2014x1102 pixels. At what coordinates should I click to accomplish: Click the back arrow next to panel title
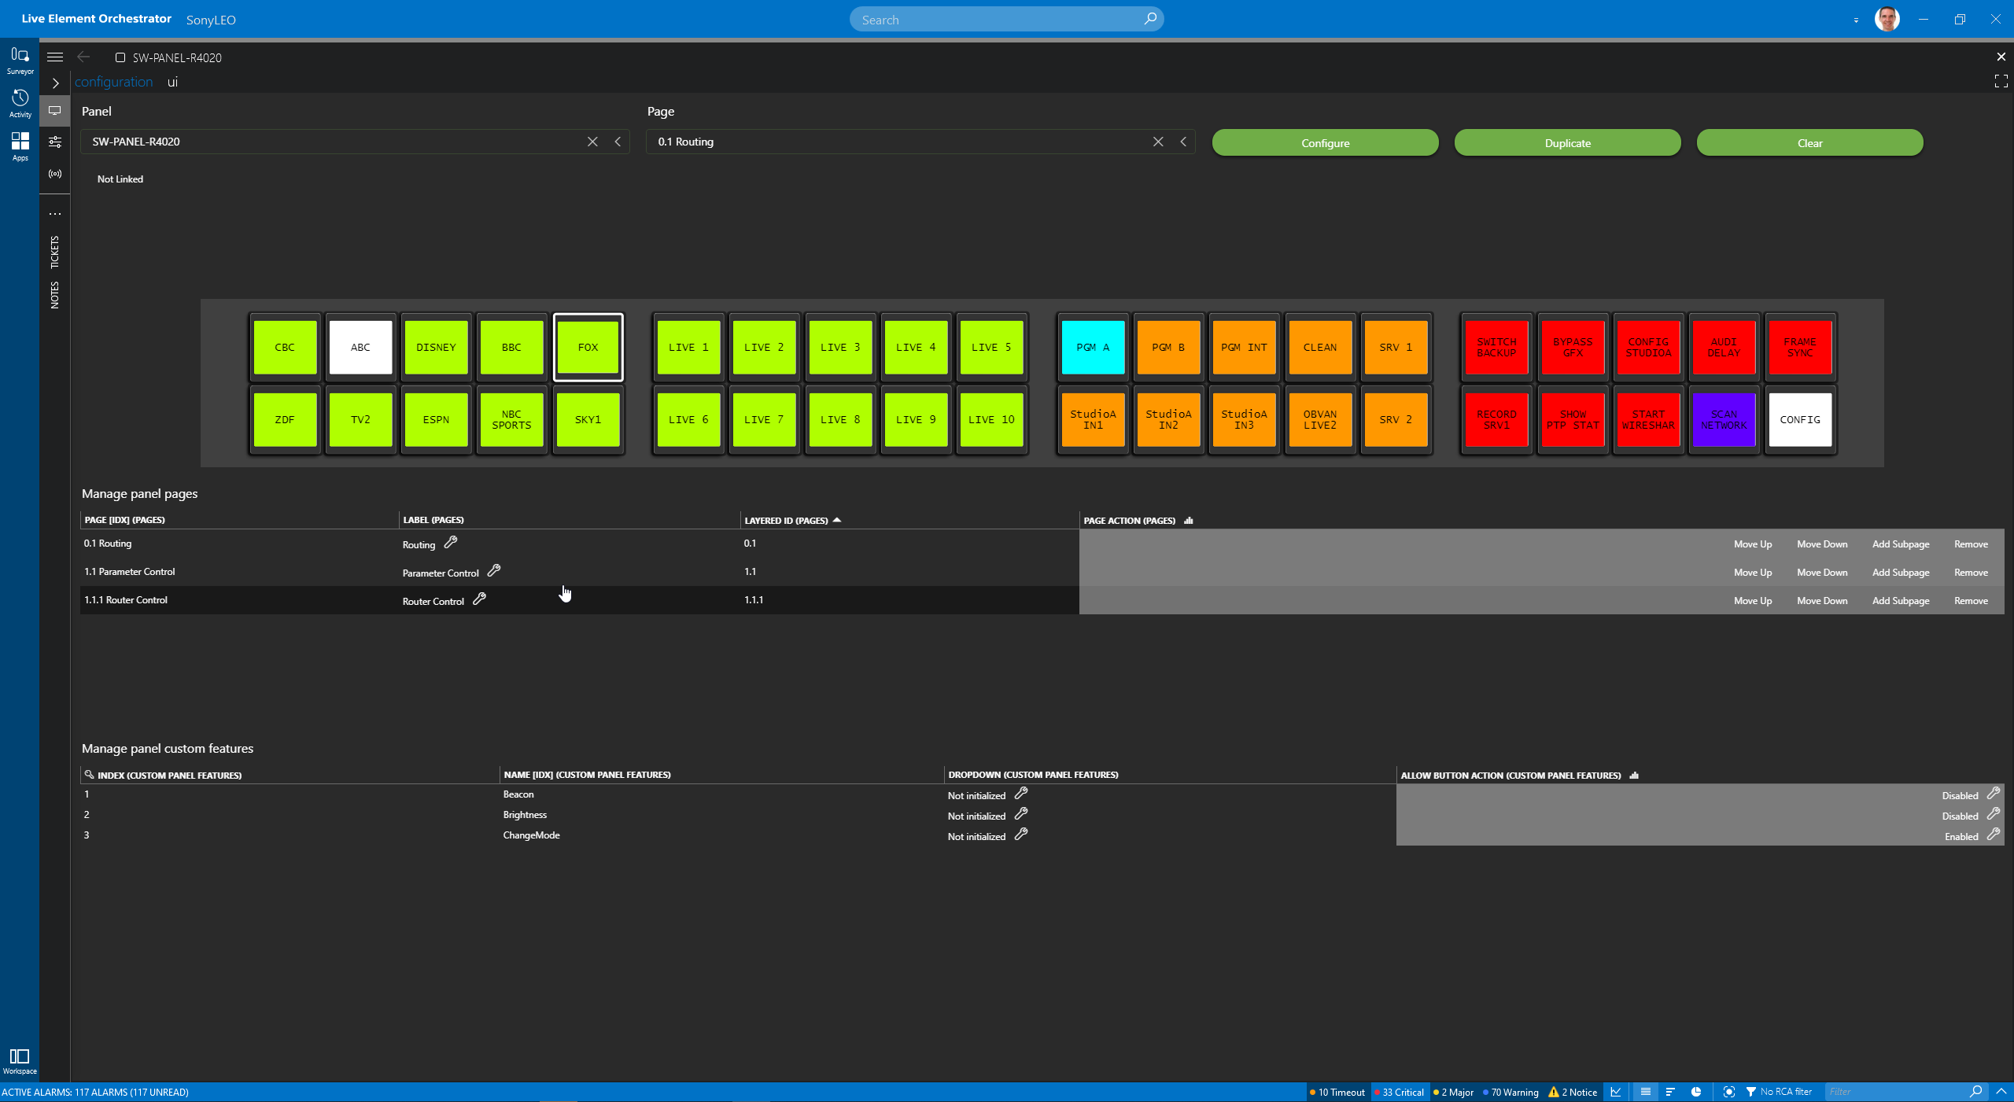coord(83,57)
